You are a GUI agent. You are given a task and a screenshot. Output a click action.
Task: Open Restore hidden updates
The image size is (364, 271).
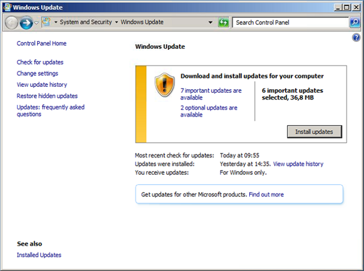tap(47, 96)
